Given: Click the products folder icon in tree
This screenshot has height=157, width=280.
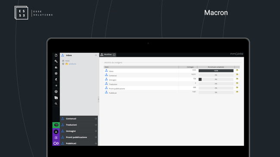Looking at the screenshot, I should click(x=67, y=64).
